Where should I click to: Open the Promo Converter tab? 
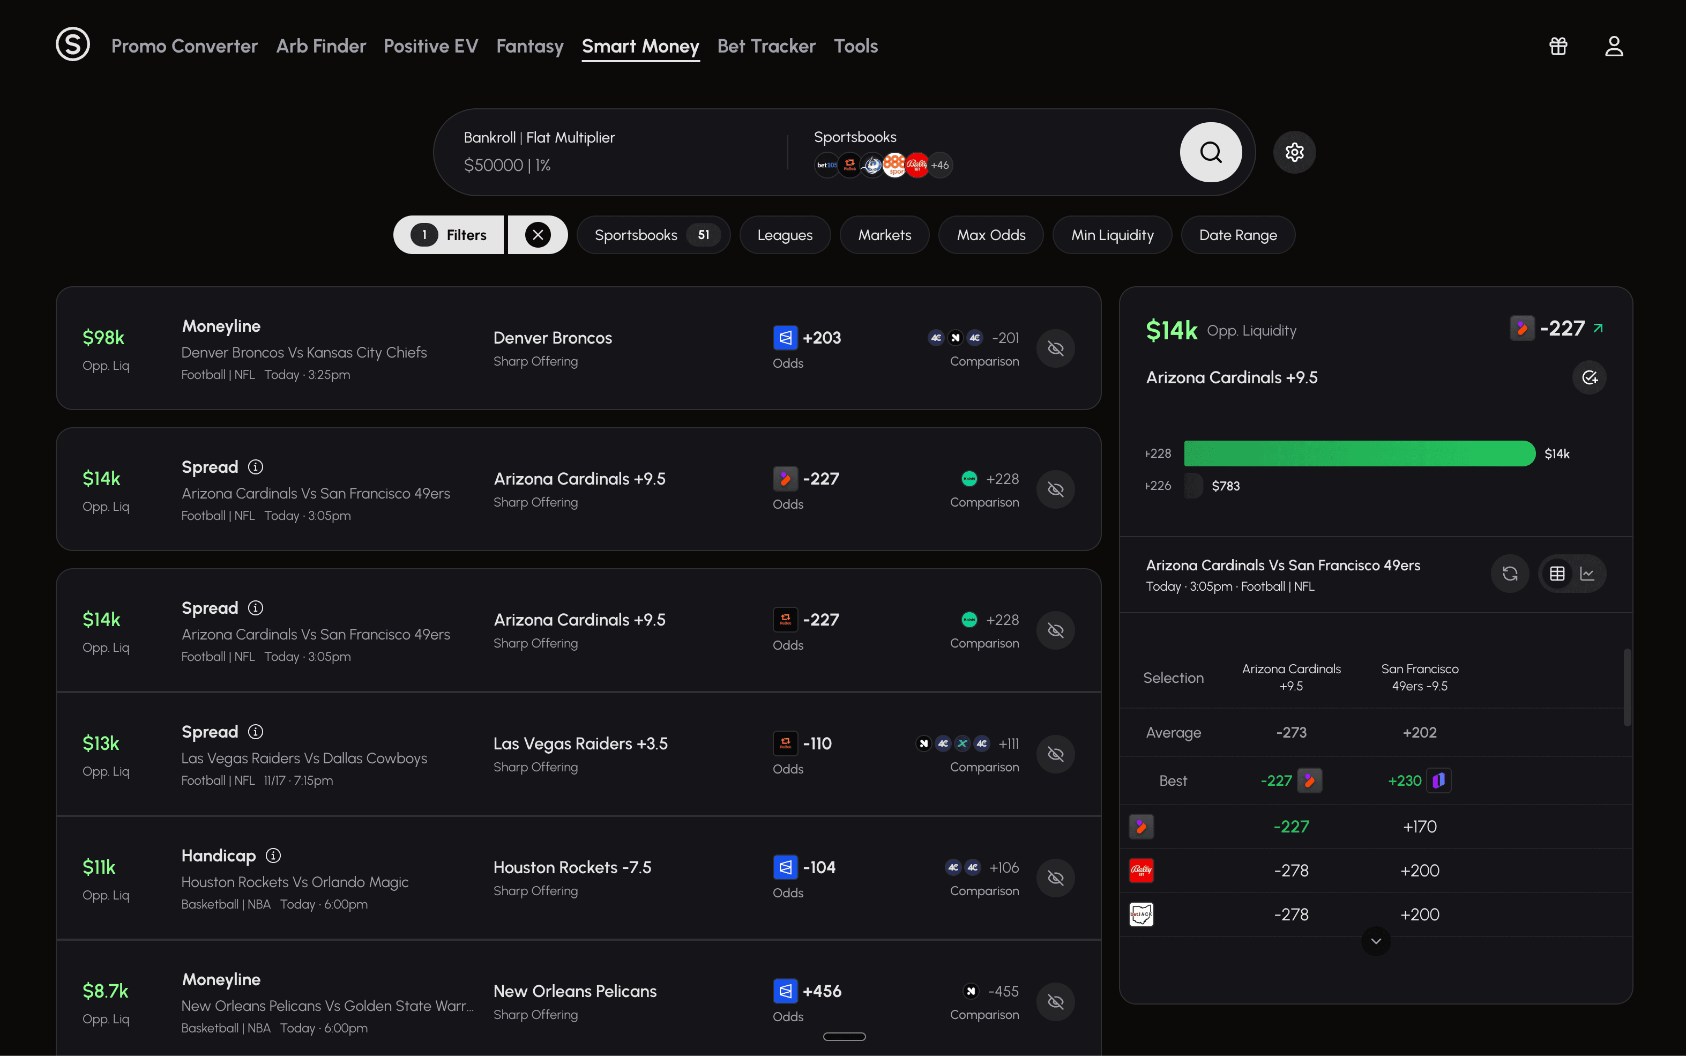(x=184, y=46)
